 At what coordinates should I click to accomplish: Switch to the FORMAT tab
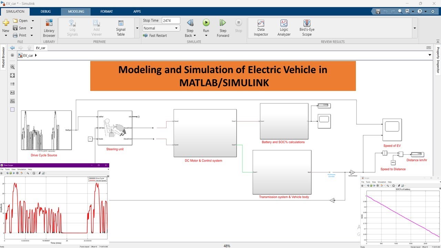[106, 11]
